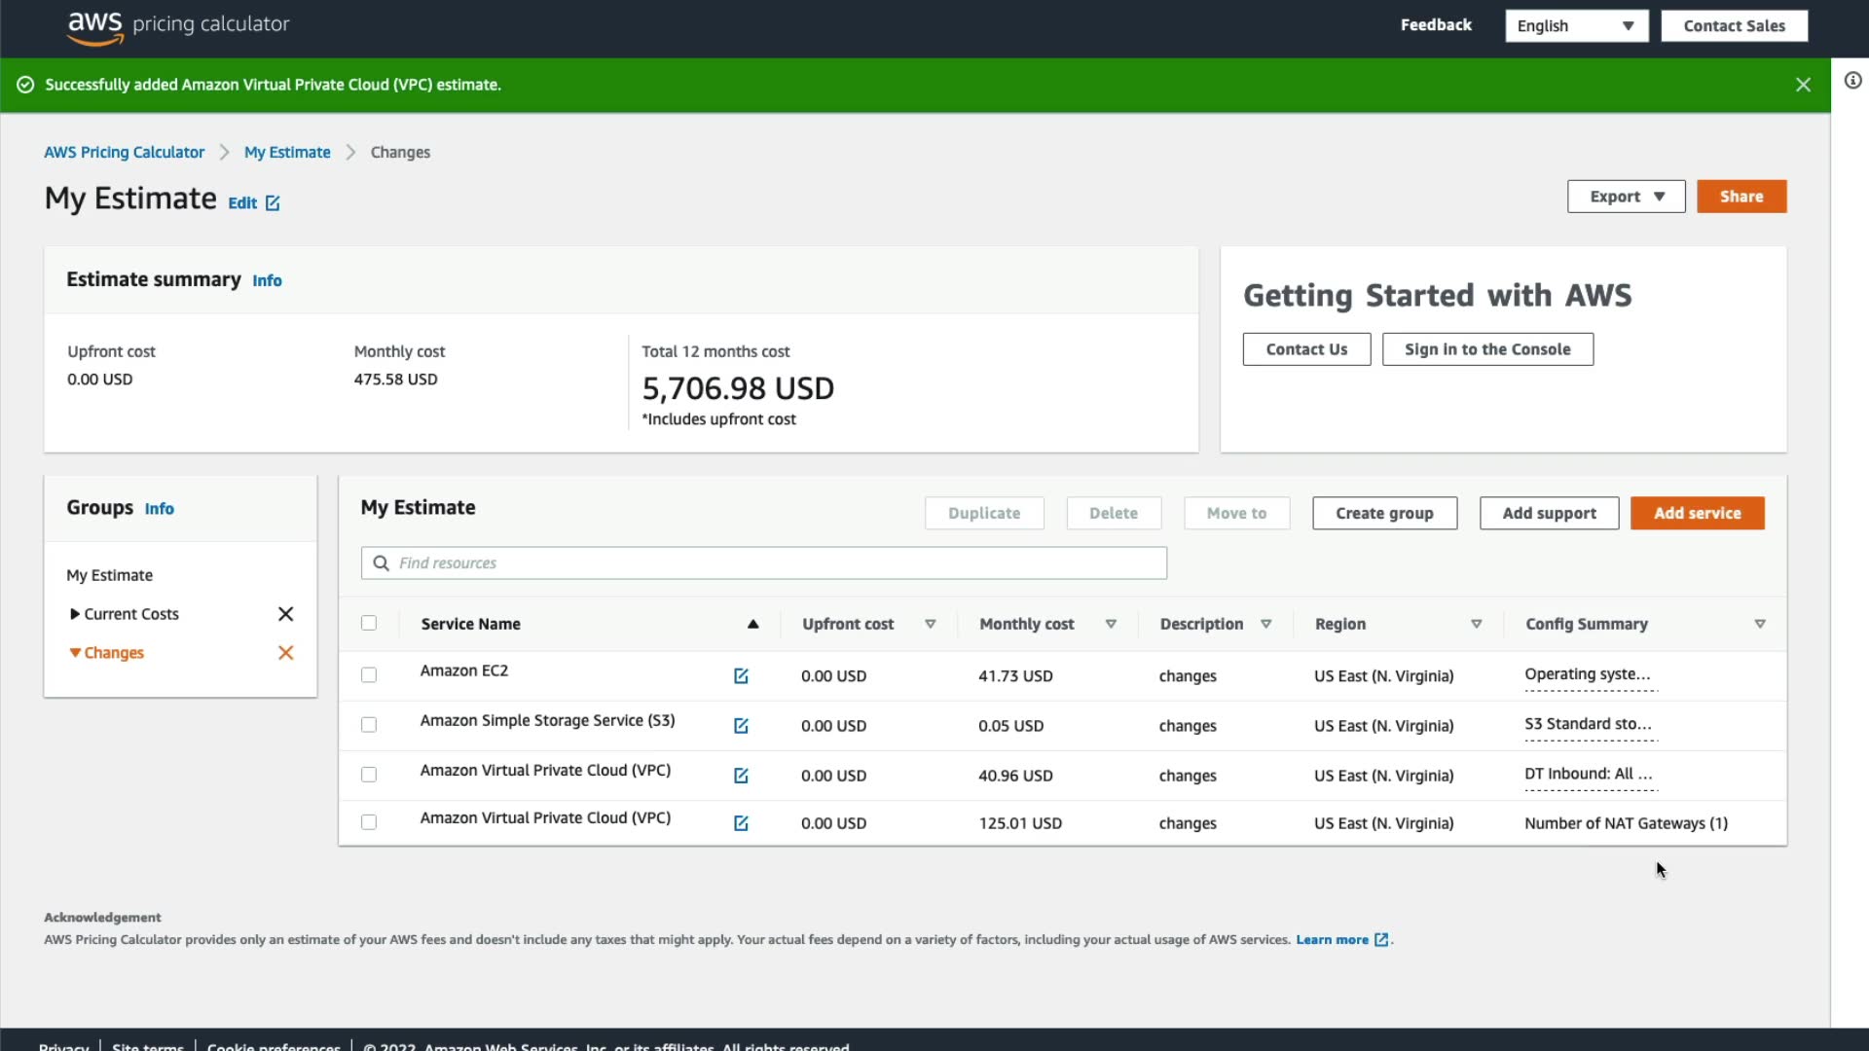
Task: Click edit icon for Amazon Simple Storage Service row
Action: [x=741, y=726]
